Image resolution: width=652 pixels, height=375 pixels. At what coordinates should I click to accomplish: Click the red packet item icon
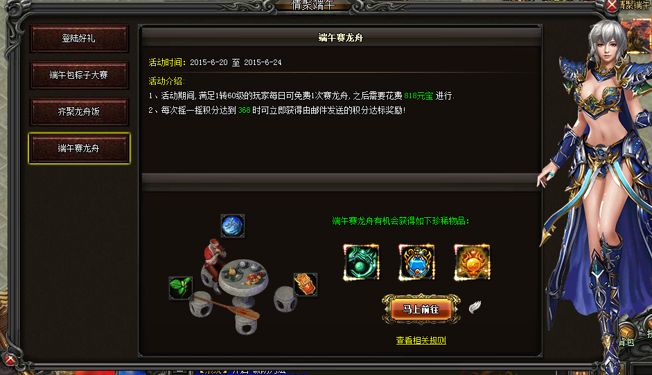[x=306, y=284]
